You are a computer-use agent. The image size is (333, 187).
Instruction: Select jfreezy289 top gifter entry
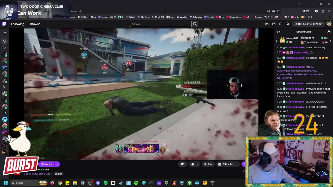coord(289,40)
